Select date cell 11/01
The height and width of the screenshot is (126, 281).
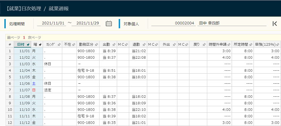[22, 51]
